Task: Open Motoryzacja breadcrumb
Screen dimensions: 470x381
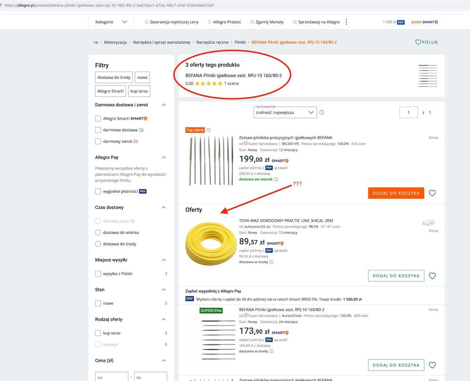Action: (115, 42)
